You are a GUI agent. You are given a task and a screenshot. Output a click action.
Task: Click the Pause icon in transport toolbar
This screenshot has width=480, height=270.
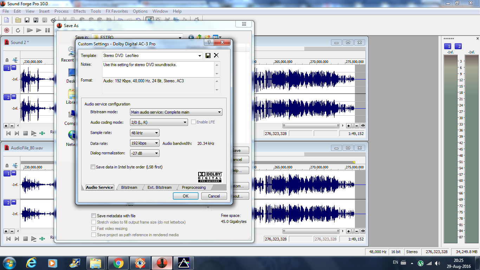(47, 30)
